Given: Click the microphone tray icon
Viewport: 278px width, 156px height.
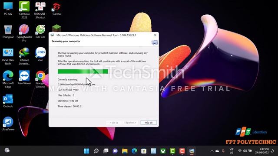Looking at the screenshot, I should (x=223, y=151).
